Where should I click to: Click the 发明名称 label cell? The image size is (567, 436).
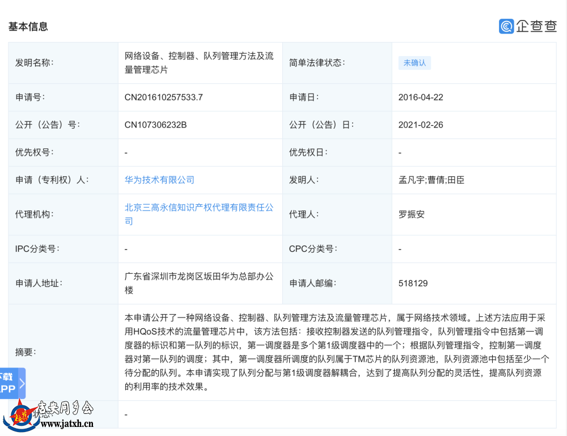tap(64, 63)
